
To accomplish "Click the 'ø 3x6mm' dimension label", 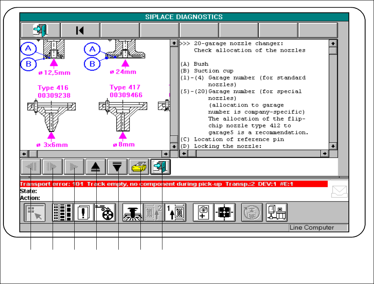I will click(52, 145).
